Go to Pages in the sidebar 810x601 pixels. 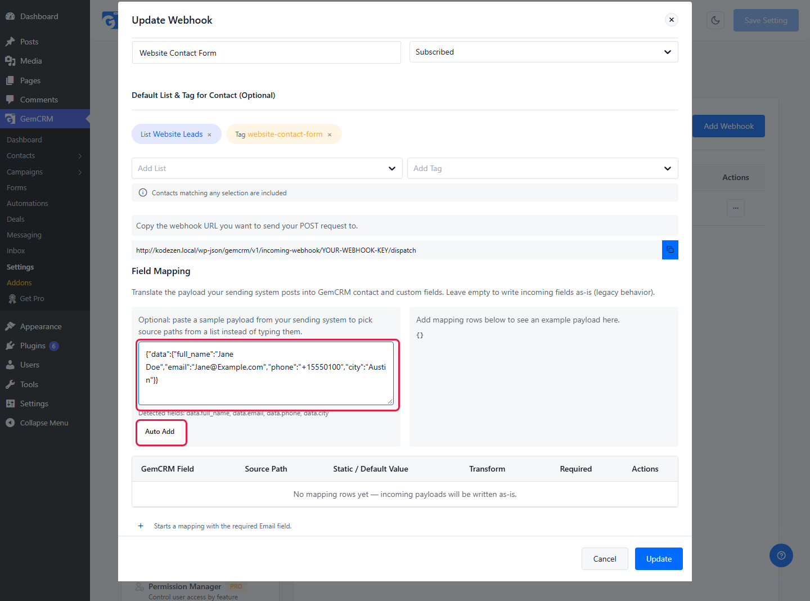coord(30,80)
